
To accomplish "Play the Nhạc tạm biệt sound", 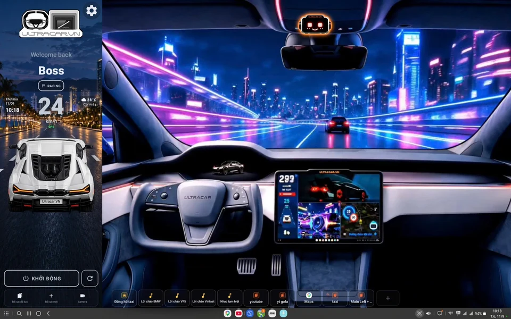I will coord(230,298).
